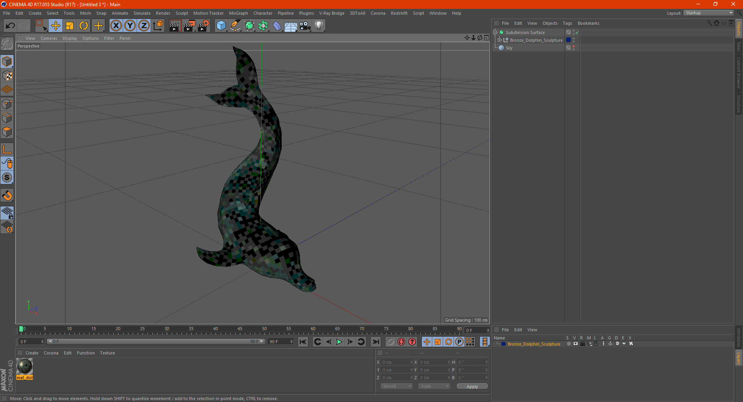Open the Spline Pen tool

(x=235, y=26)
